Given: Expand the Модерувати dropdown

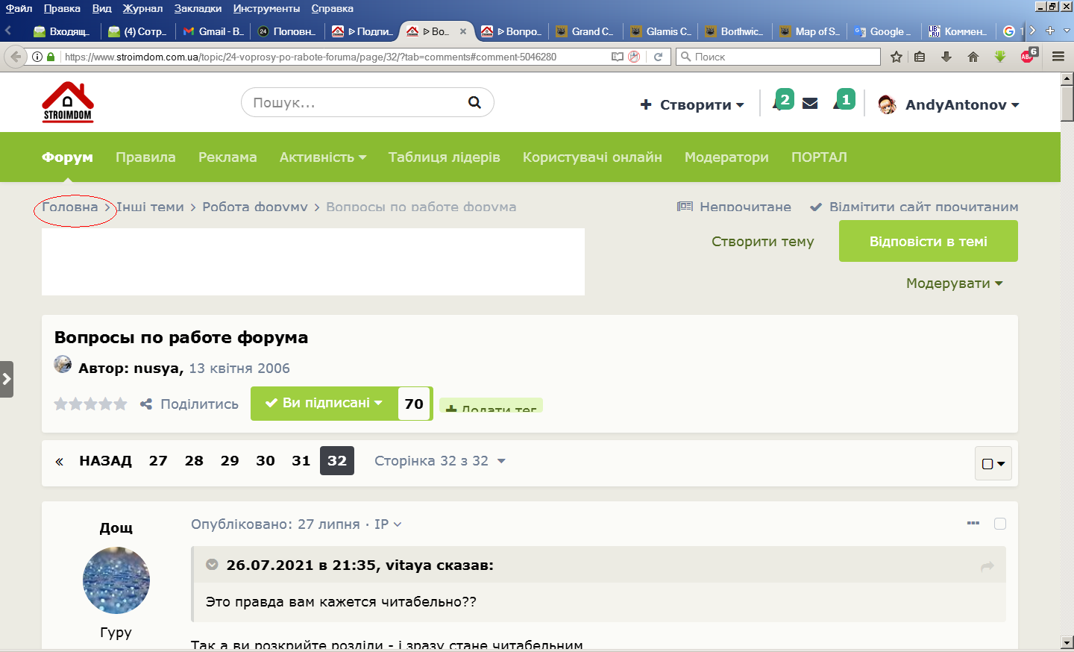Looking at the screenshot, I should pyautogui.click(x=954, y=283).
